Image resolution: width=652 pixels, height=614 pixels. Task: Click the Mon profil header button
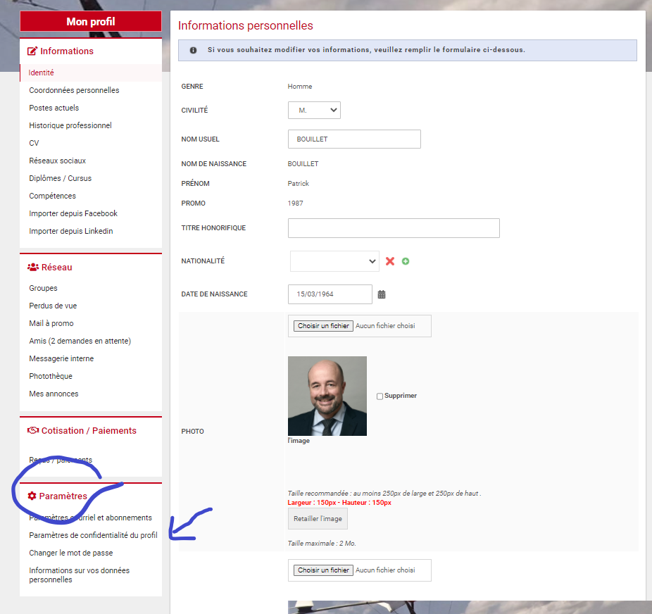(x=91, y=22)
